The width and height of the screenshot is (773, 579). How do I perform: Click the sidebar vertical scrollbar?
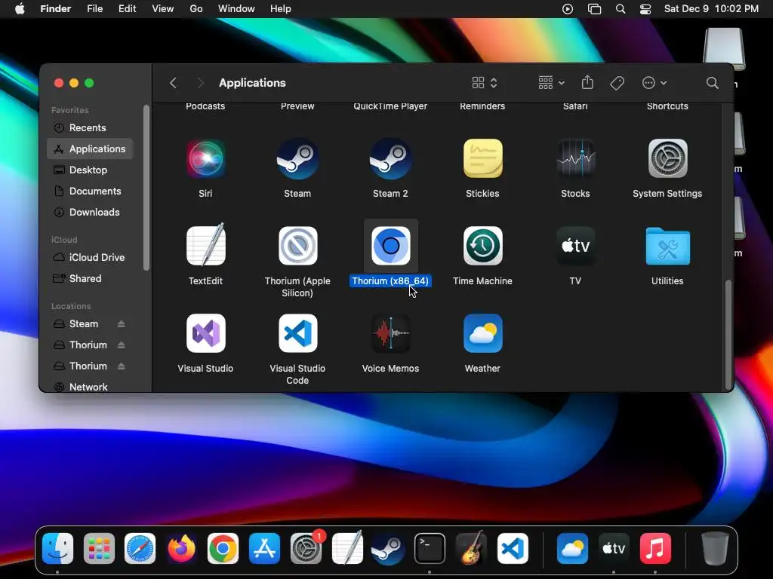pyautogui.click(x=146, y=188)
